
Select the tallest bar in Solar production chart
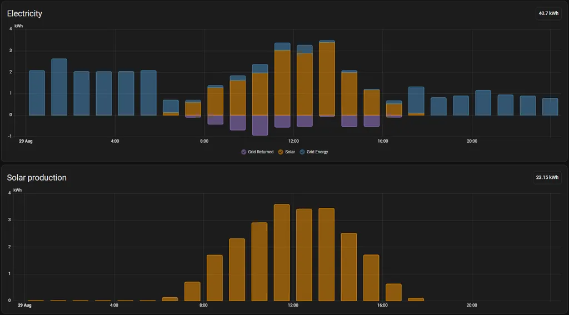coord(282,253)
